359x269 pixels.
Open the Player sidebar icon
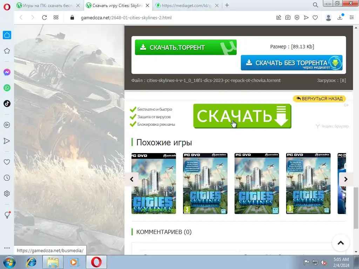(7, 125)
